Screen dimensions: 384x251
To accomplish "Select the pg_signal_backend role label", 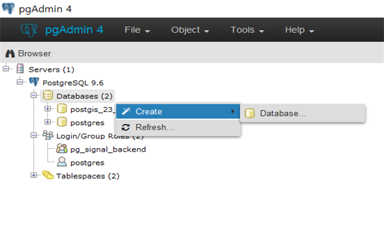I will 108,149.
